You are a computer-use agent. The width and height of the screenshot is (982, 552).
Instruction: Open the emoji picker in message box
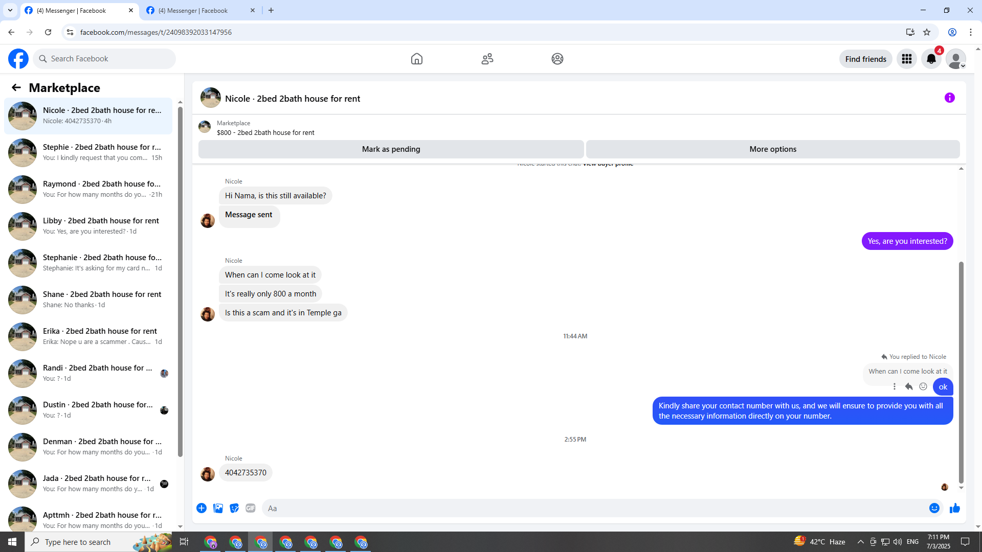coord(934,508)
